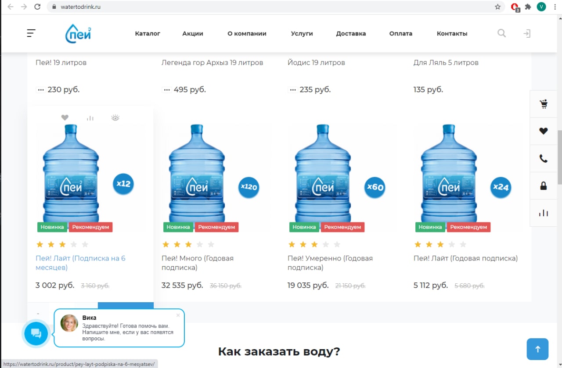Click the scroll-to-top arrow button
This screenshot has width=562, height=368.
(537, 349)
